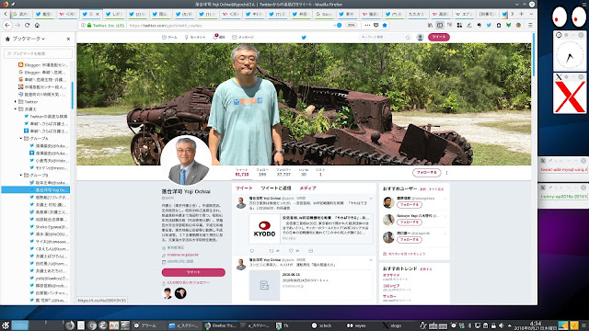Open the KYODO article card thumbnail
The height and width of the screenshot is (331, 589).
[x=264, y=229]
